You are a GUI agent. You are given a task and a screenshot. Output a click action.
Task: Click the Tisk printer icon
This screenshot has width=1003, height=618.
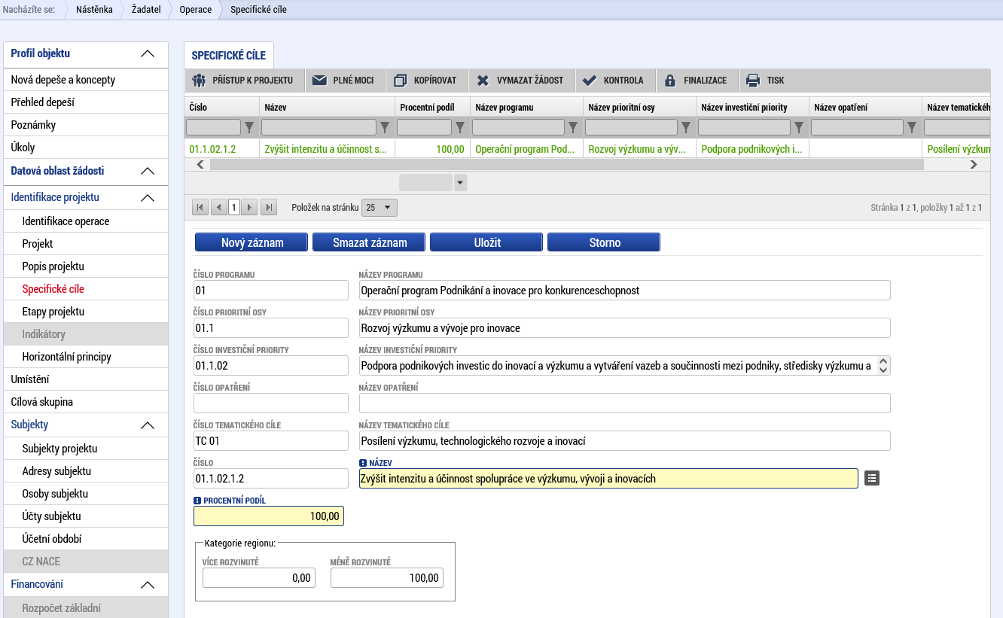753,81
